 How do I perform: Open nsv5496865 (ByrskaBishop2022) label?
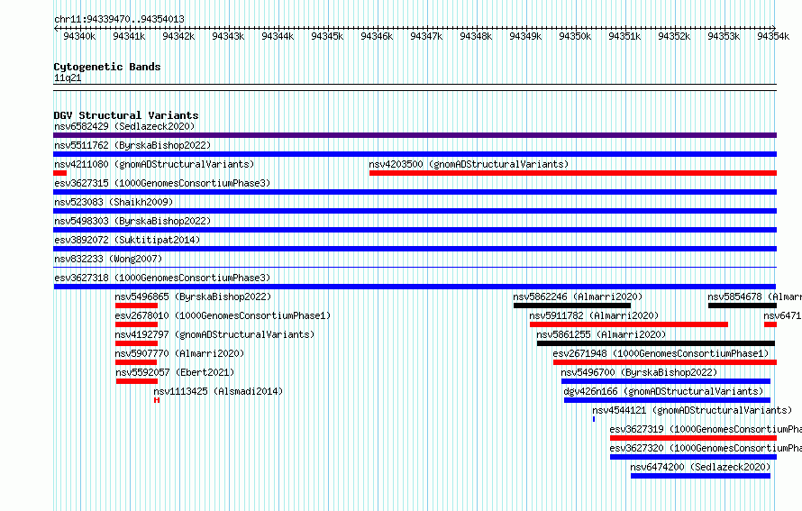coord(193,297)
